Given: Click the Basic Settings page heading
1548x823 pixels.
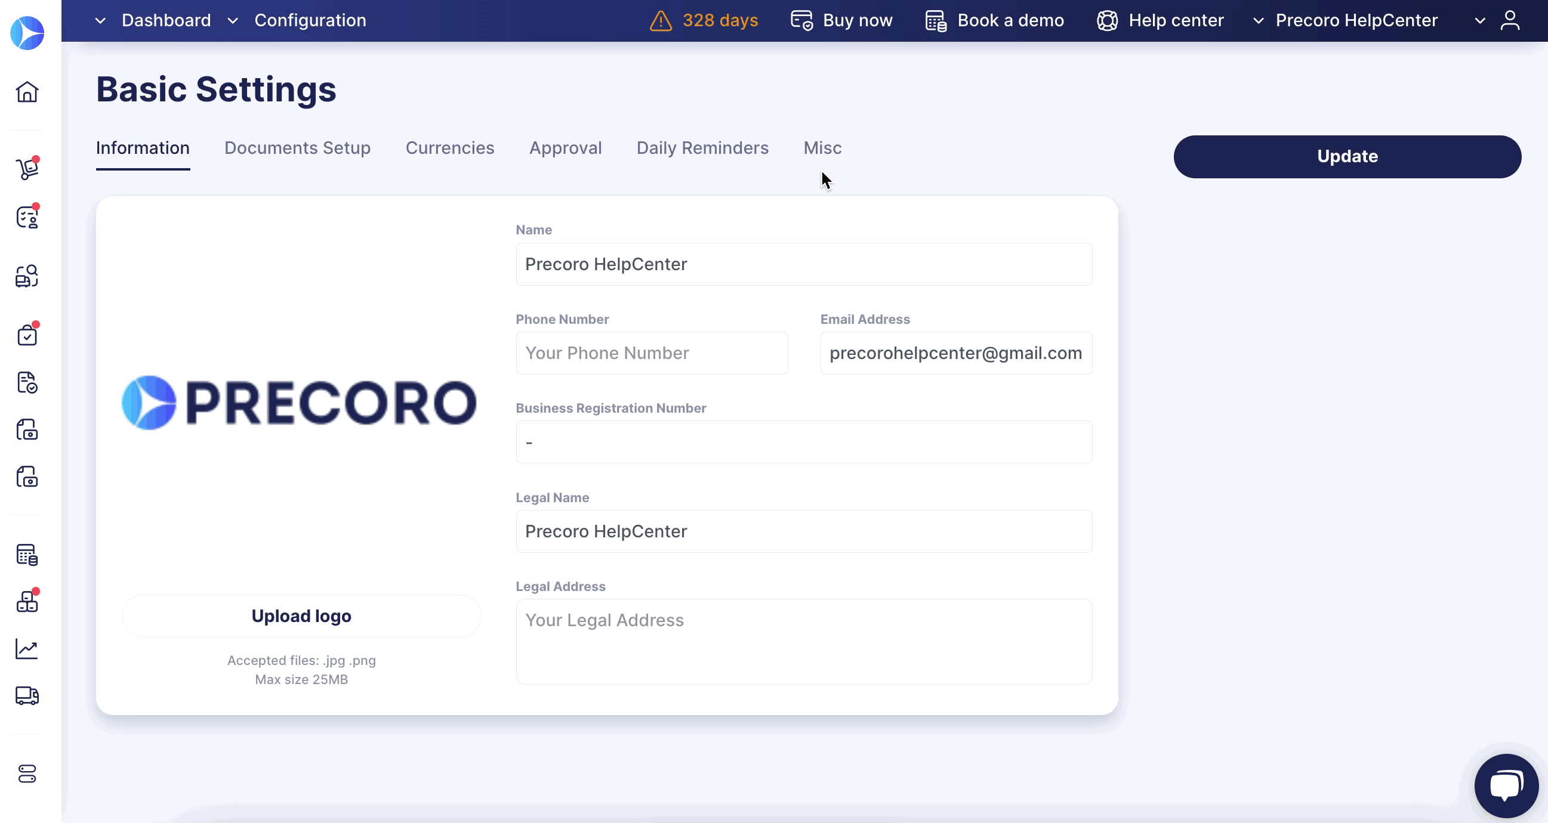Looking at the screenshot, I should pyautogui.click(x=217, y=89).
